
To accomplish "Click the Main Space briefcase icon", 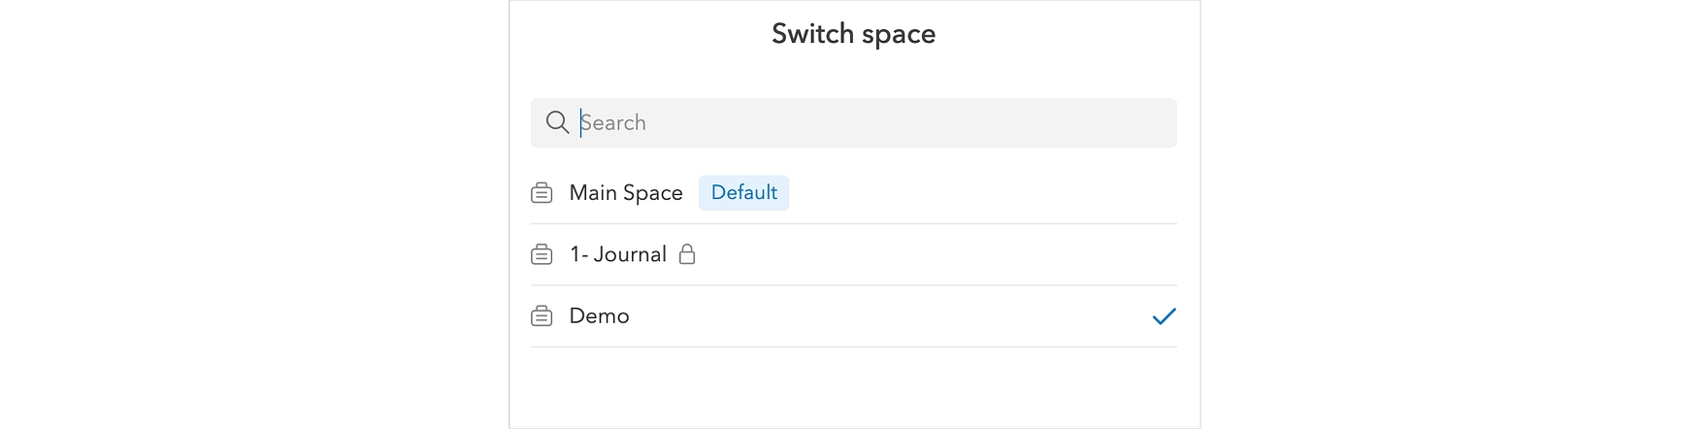I will pos(542,193).
